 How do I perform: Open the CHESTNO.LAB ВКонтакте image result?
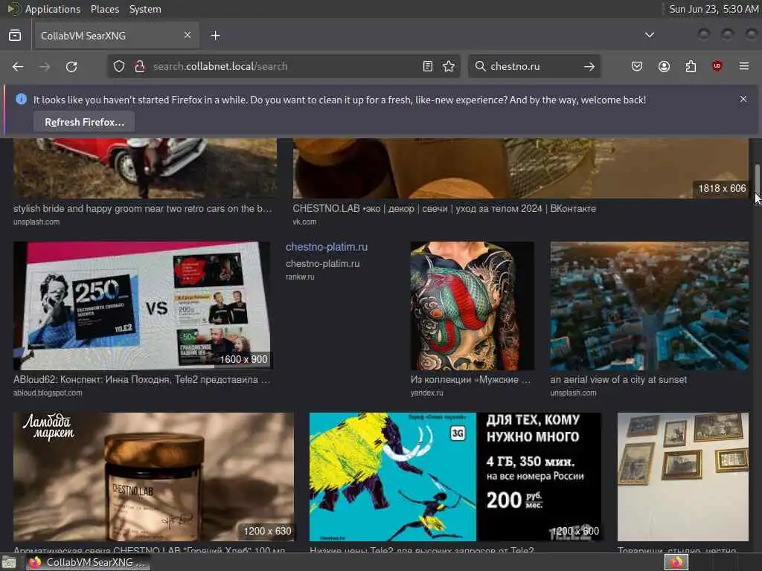[520, 168]
